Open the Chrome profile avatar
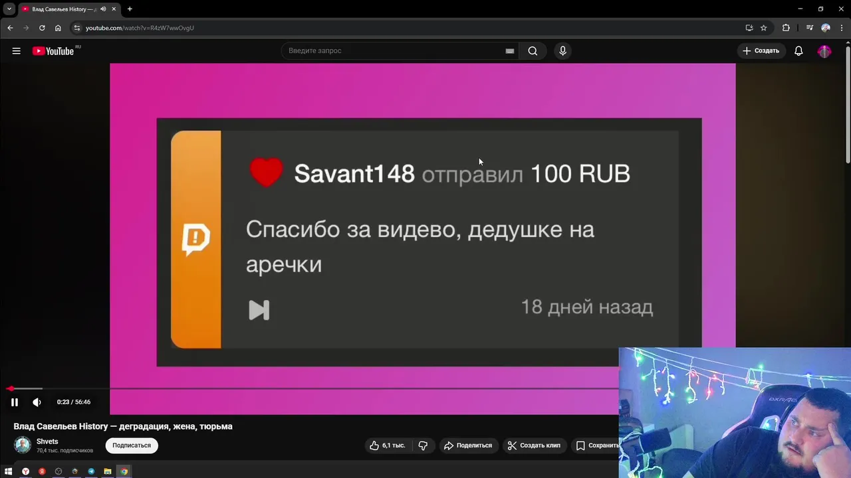This screenshot has width=851, height=478. coord(826,28)
